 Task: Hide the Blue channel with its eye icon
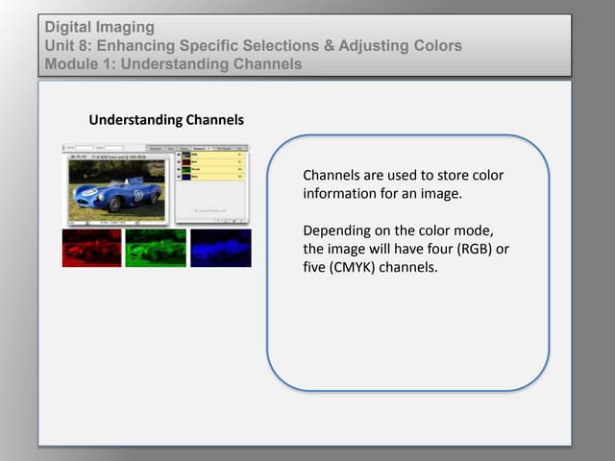point(179,178)
